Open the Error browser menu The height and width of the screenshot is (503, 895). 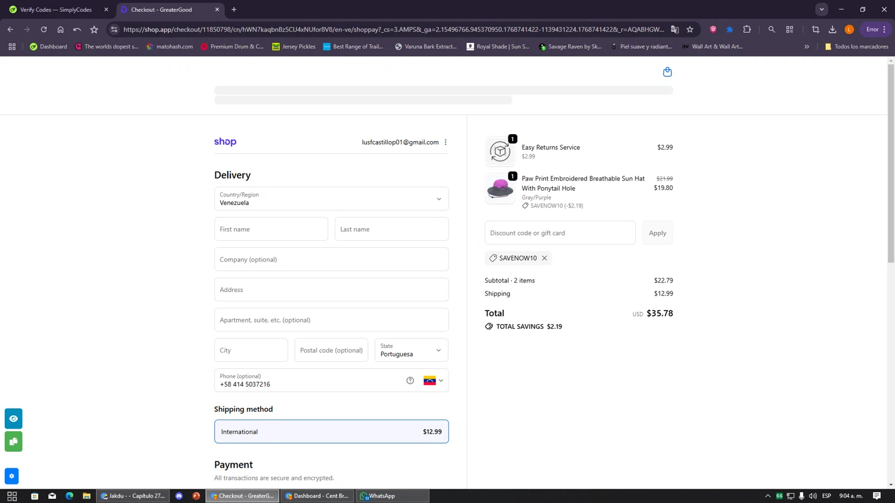pos(876,29)
